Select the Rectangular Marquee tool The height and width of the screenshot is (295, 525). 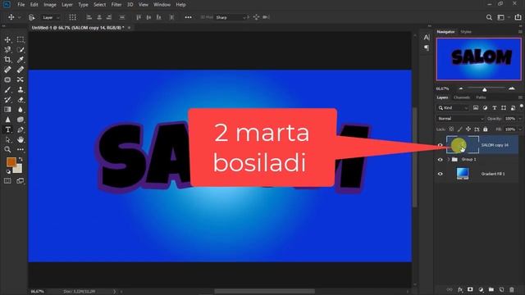(21, 40)
